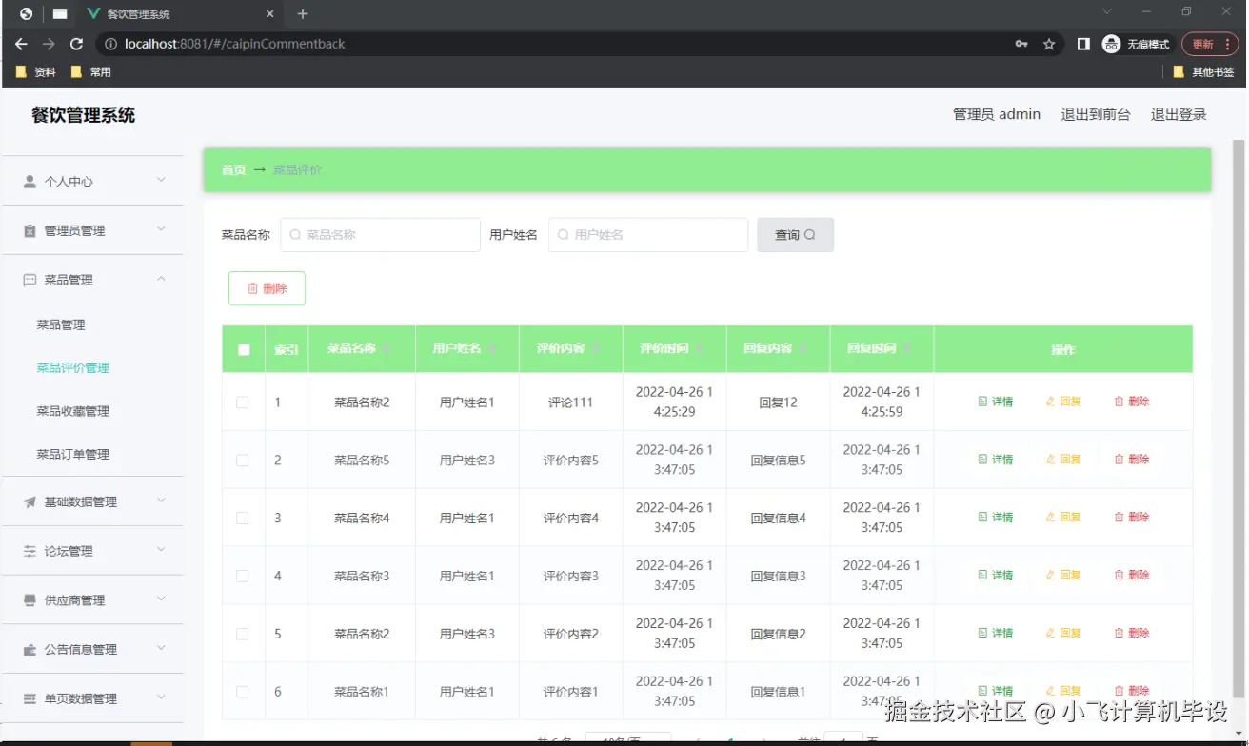Check the checkbox for row index 6

(x=242, y=692)
